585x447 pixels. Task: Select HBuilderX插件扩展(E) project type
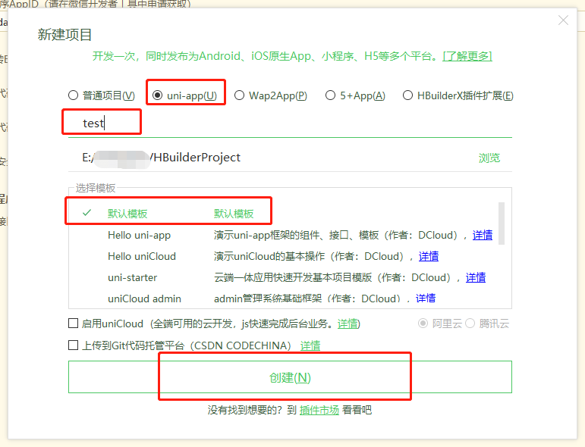407,95
